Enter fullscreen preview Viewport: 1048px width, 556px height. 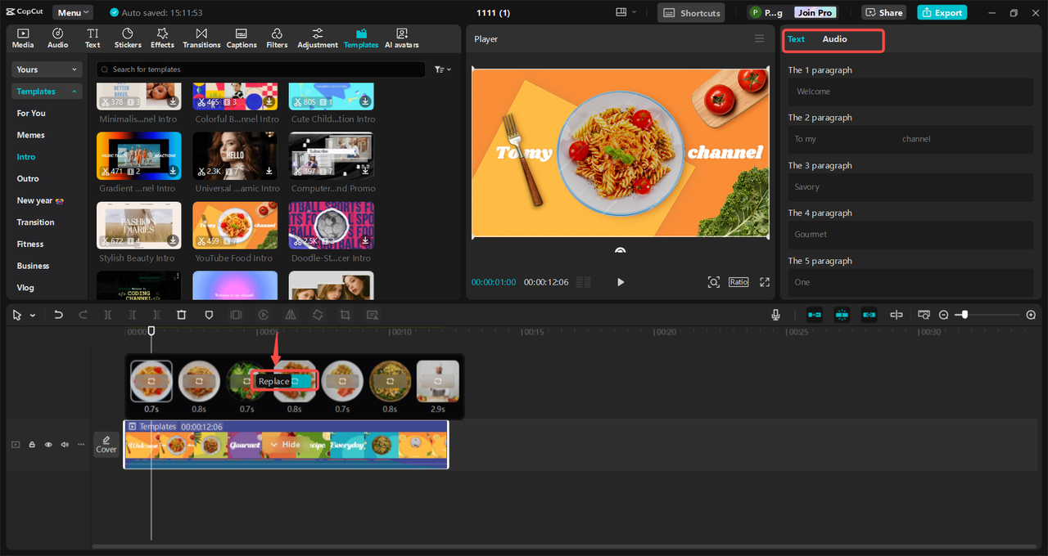(765, 282)
